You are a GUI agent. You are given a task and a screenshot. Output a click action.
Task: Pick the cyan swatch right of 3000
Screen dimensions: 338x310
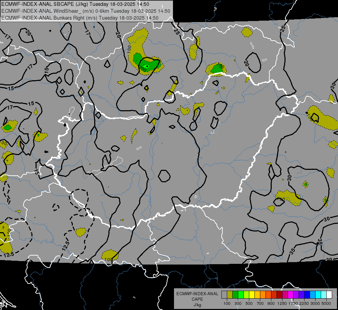(318, 295)
